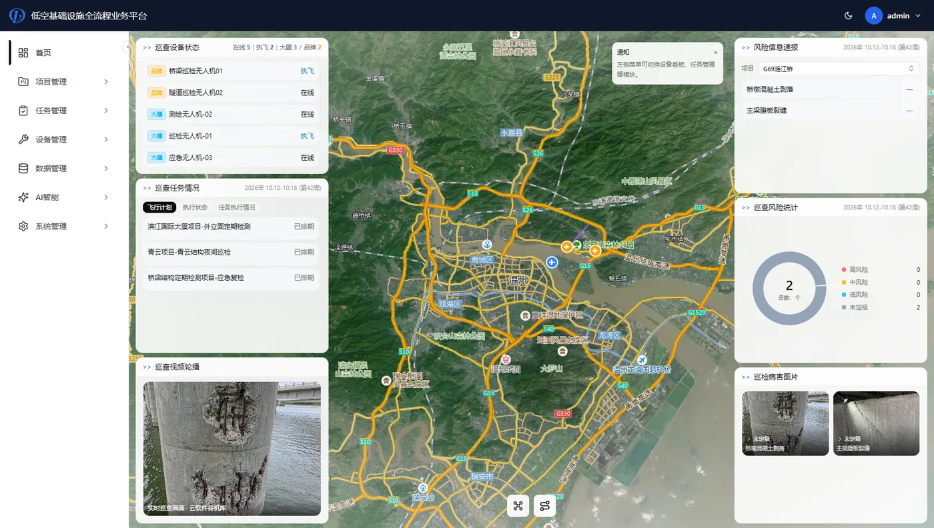Expand the 项目管理 menu chevron
The height and width of the screenshot is (528, 934).
pos(106,82)
